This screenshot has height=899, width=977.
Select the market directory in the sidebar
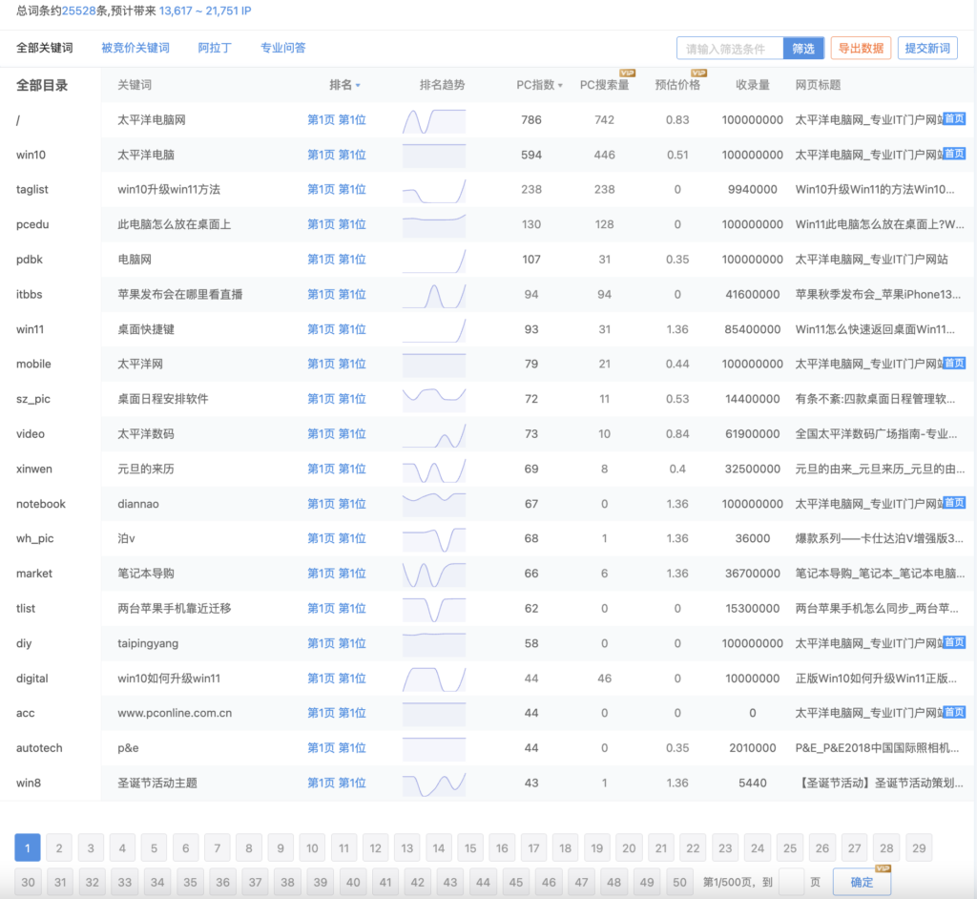point(34,574)
